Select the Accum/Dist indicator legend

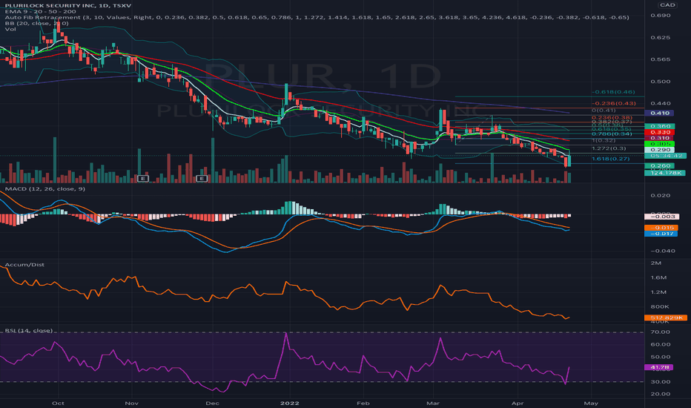[24, 265]
